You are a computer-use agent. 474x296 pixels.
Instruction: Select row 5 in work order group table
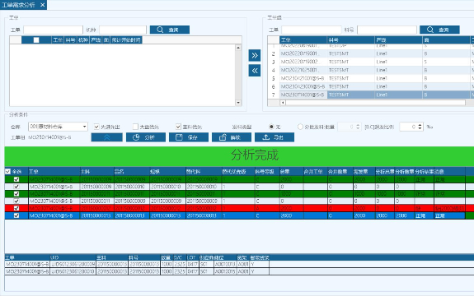[x=371, y=78]
